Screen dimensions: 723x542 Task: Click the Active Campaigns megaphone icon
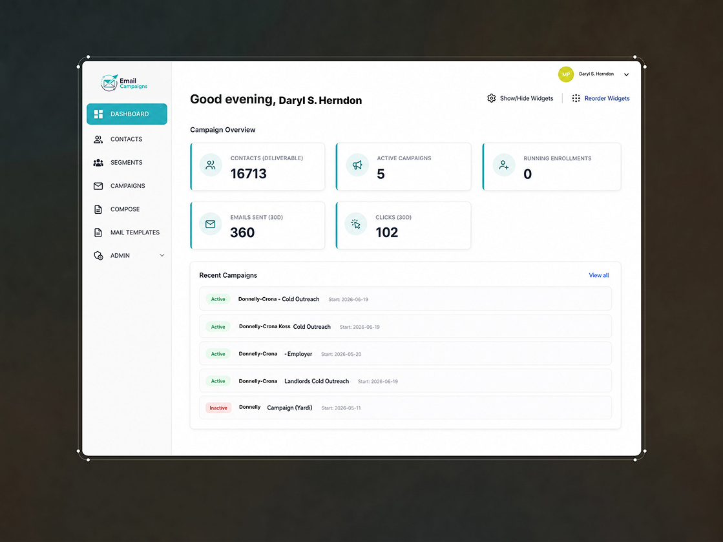357,165
